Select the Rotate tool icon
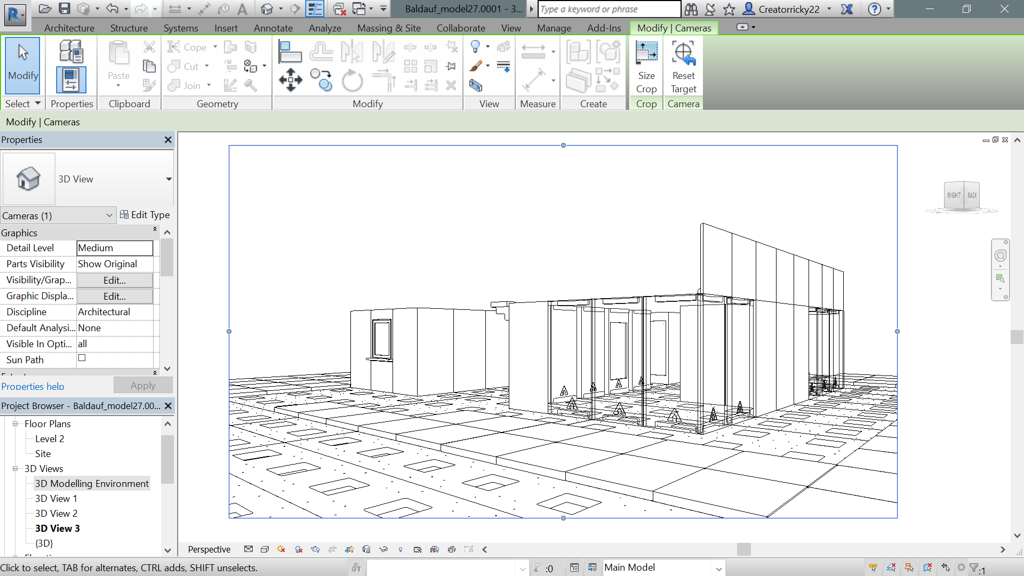 (352, 81)
